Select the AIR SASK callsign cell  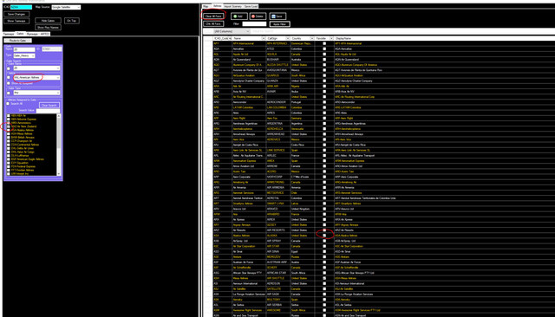coord(277,294)
